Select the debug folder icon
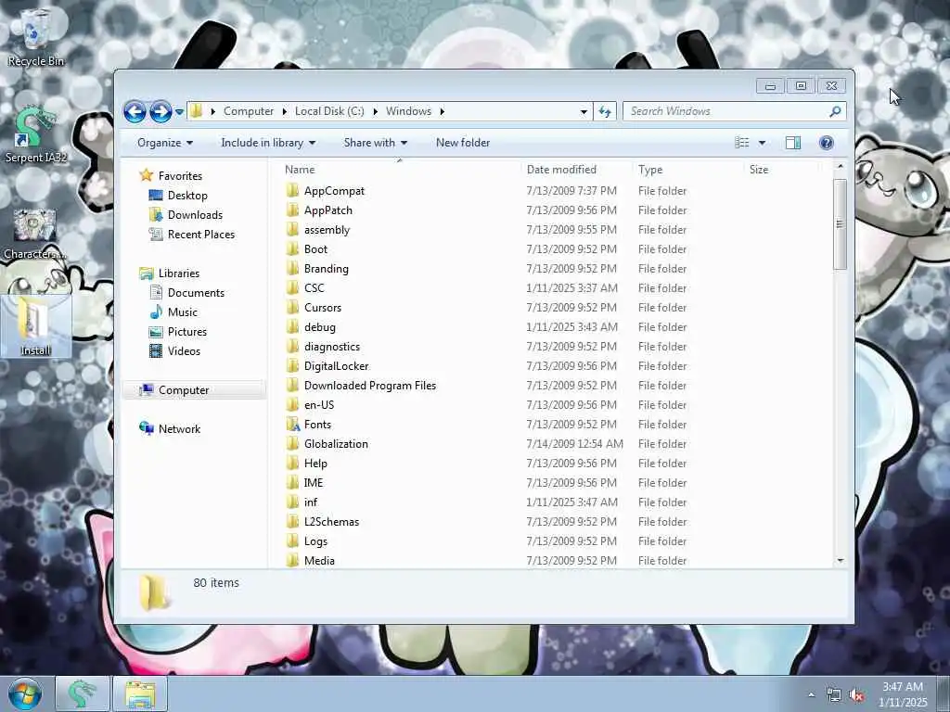The height and width of the screenshot is (712, 950). click(x=292, y=327)
